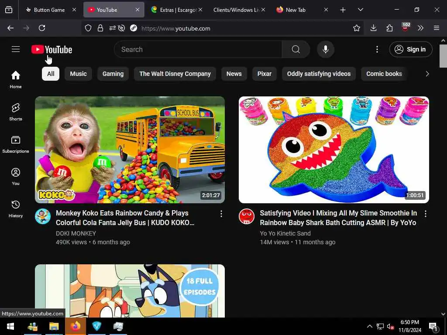Click the volume icon in system tray

click(x=390, y=326)
